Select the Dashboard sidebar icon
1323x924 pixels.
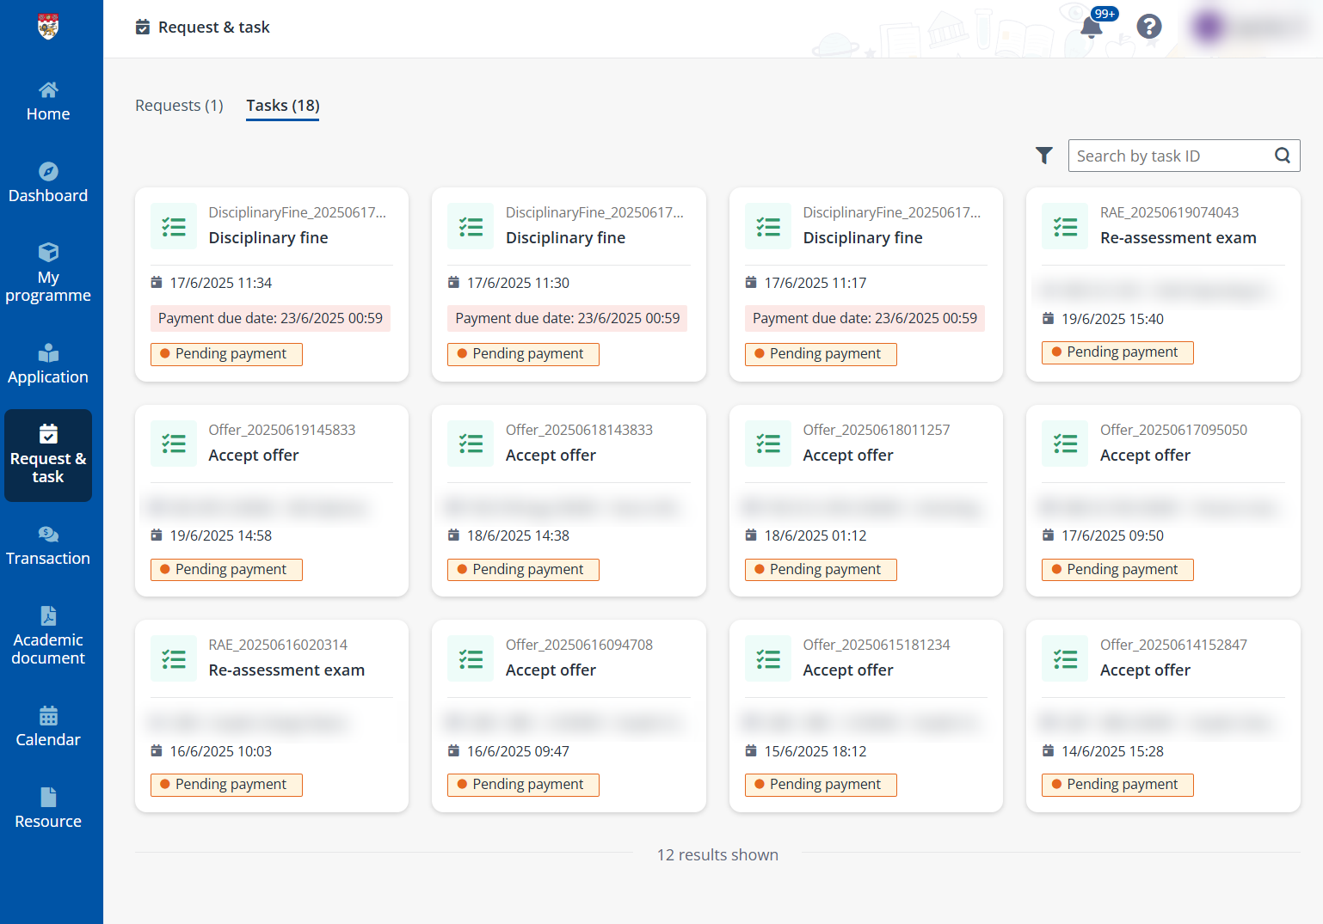click(48, 182)
